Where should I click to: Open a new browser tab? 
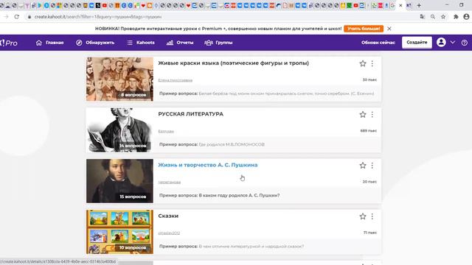[419, 5]
